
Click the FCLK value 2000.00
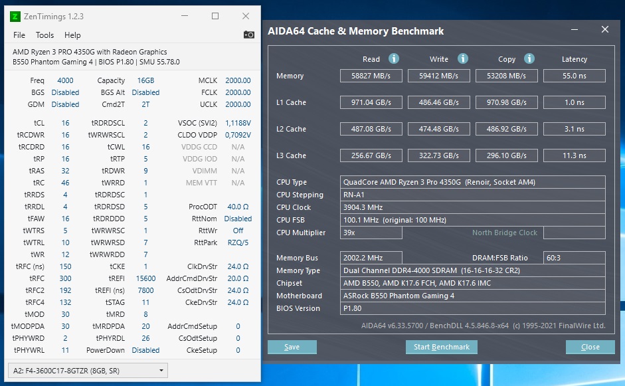coord(238,92)
